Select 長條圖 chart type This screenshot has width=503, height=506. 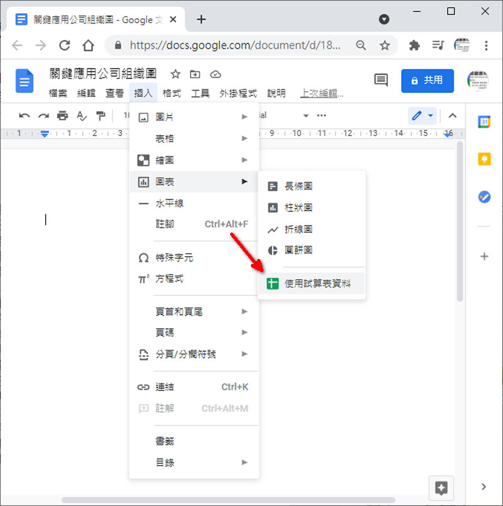click(312, 186)
